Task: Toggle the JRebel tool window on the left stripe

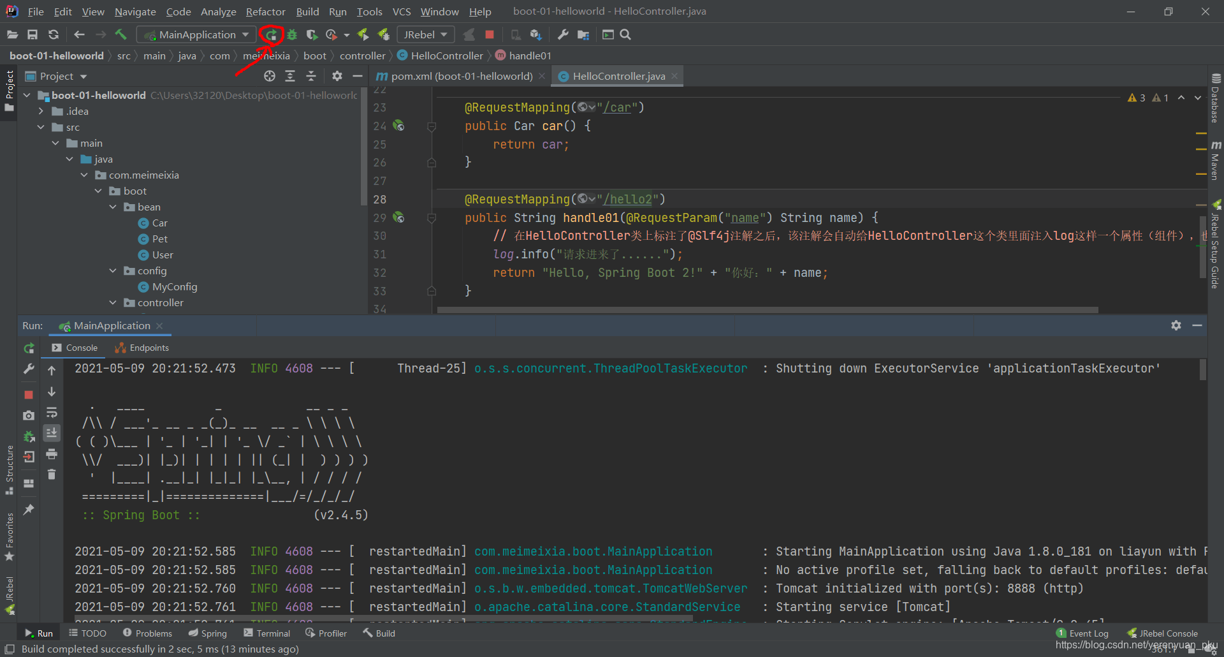Action: coord(9,595)
